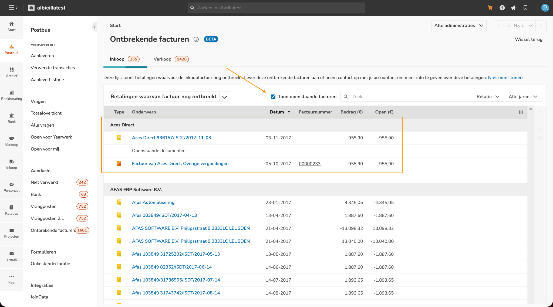This screenshot has height=307, width=553.
Task: Open invoice number 00000233 link
Action: point(309,164)
